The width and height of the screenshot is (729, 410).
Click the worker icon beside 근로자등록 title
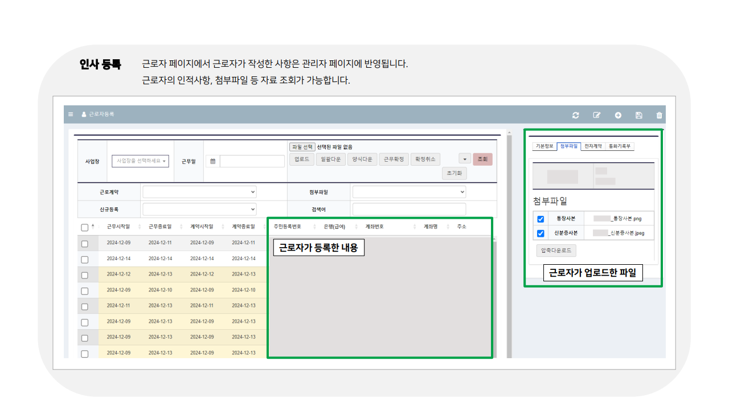coord(83,114)
